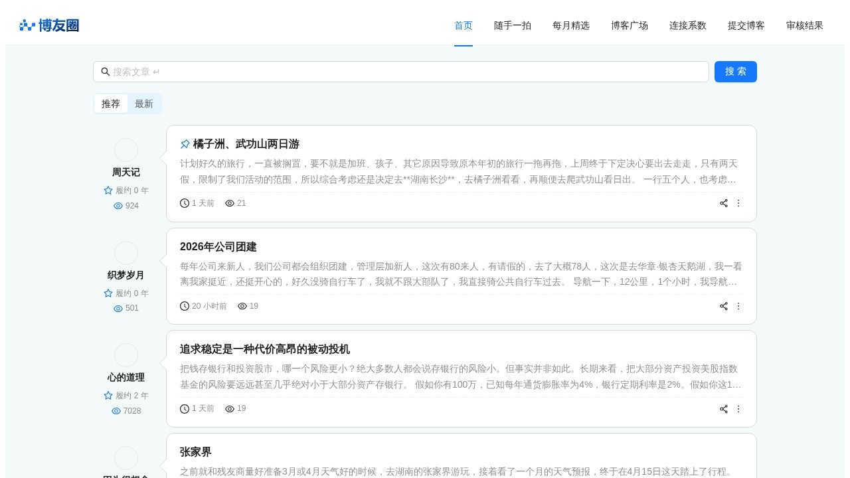This screenshot has height=478, width=850.
Task: Open more options for 2026年公司团建 post
Action: point(738,306)
